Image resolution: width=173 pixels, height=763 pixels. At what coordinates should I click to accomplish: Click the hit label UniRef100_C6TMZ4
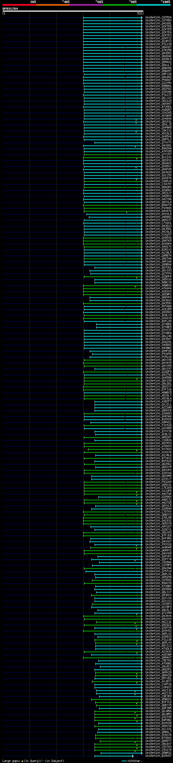click(158, 18)
